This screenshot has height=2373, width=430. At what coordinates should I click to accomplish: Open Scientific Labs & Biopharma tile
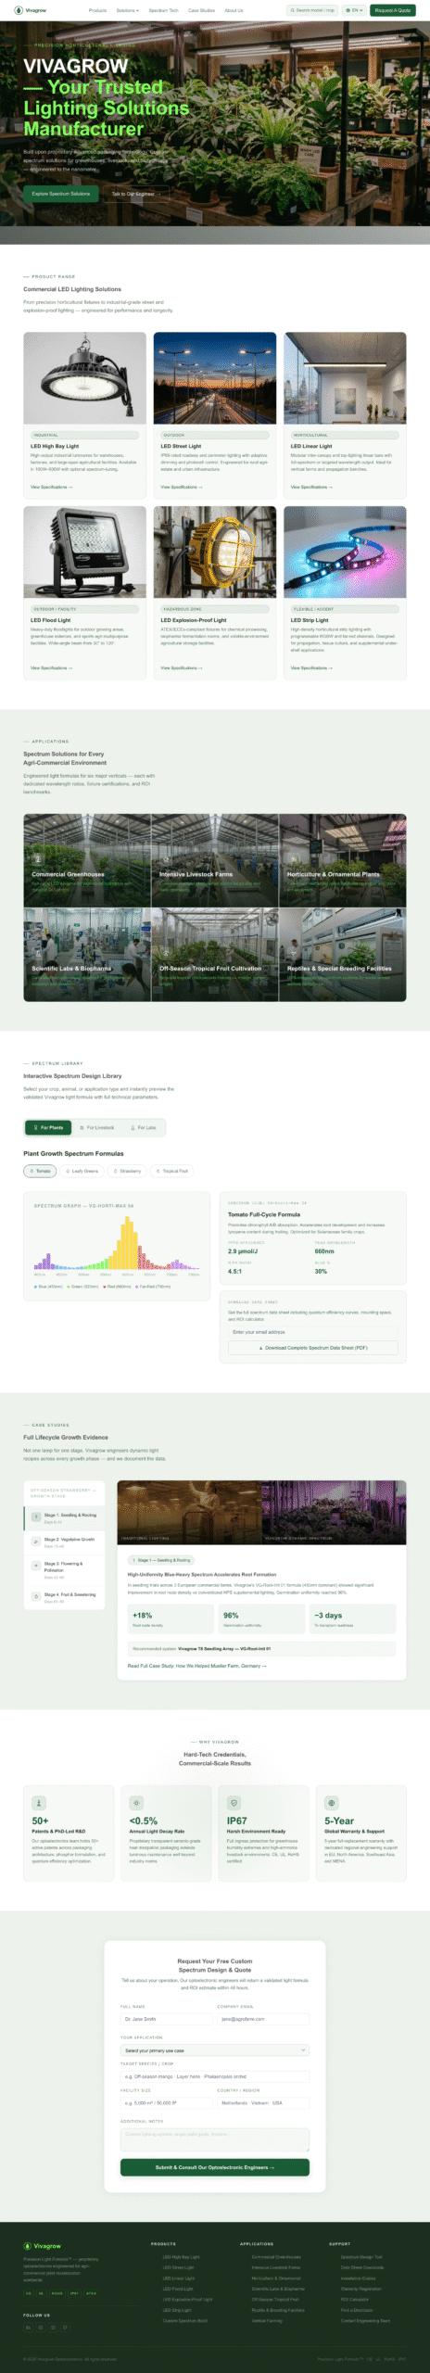87,955
